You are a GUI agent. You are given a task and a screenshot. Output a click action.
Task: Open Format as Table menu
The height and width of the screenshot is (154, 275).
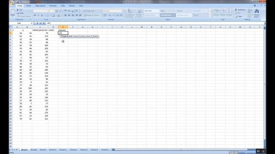click(x=139, y=13)
